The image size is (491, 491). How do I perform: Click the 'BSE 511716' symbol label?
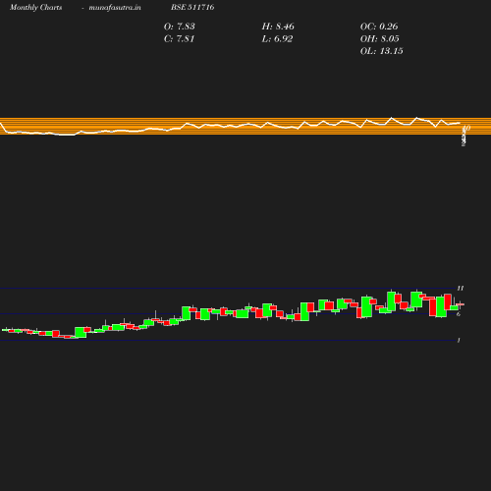pyautogui.click(x=192, y=7)
